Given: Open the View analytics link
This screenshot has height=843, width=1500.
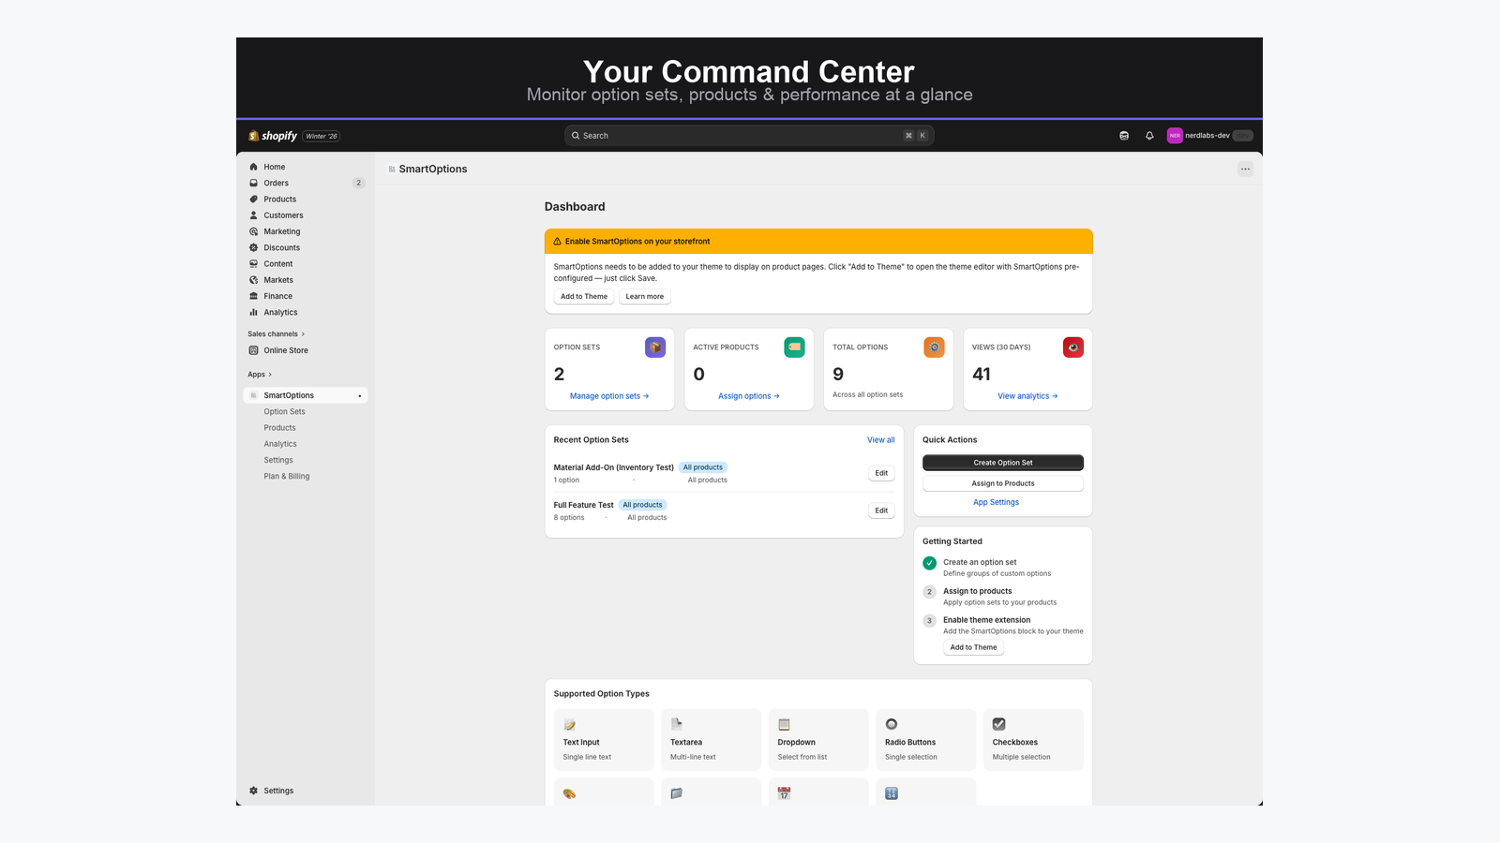Looking at the screenshot, I should coord(1027,396).
